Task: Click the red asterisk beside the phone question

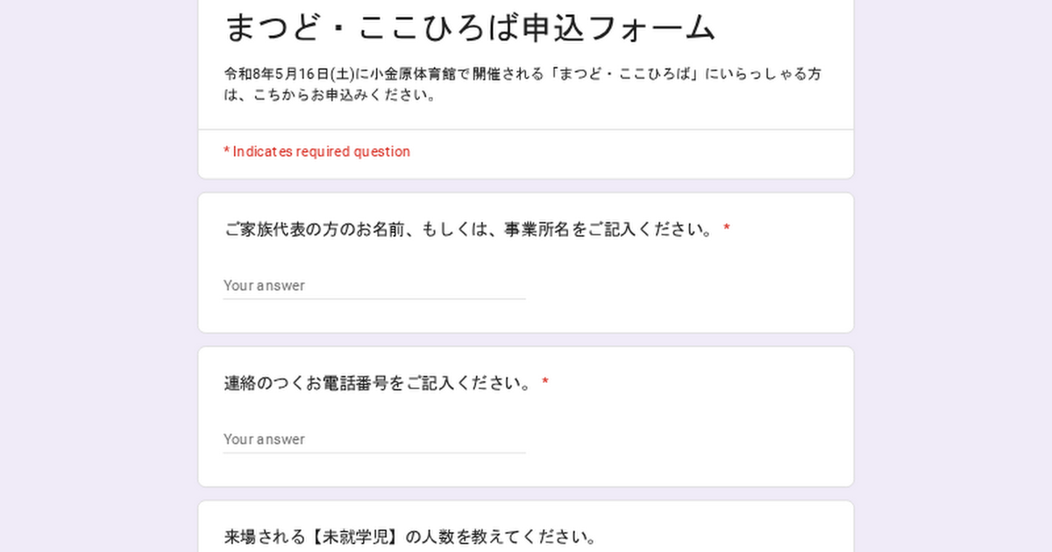Action: point(545,383)
